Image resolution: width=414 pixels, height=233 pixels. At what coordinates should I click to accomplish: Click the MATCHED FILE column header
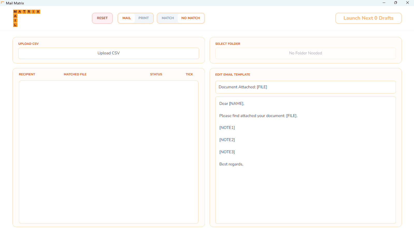click(x=75, y=74)
